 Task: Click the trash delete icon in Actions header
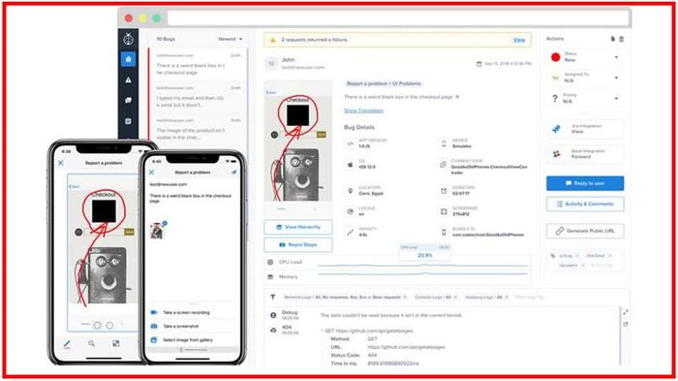[x=622, y=39]
